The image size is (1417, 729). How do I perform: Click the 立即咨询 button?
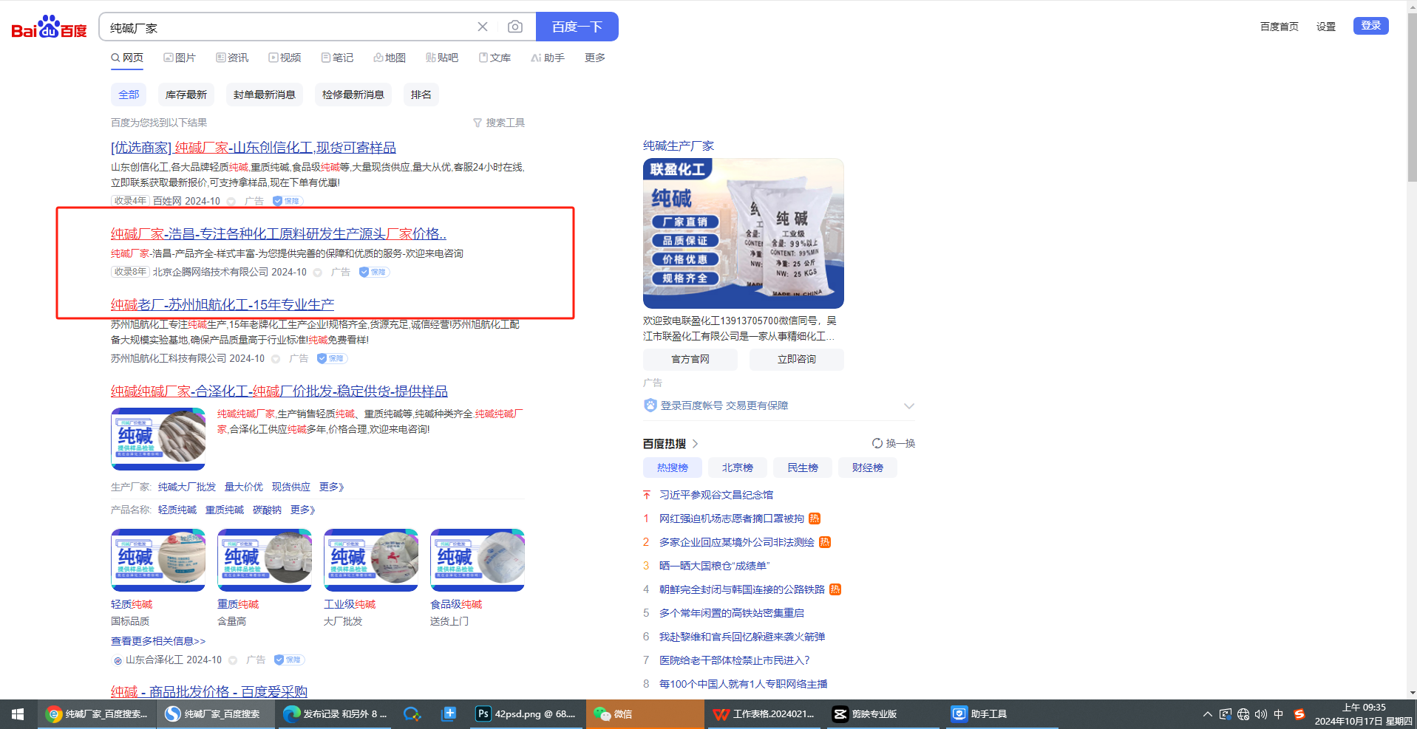point(797,359)
